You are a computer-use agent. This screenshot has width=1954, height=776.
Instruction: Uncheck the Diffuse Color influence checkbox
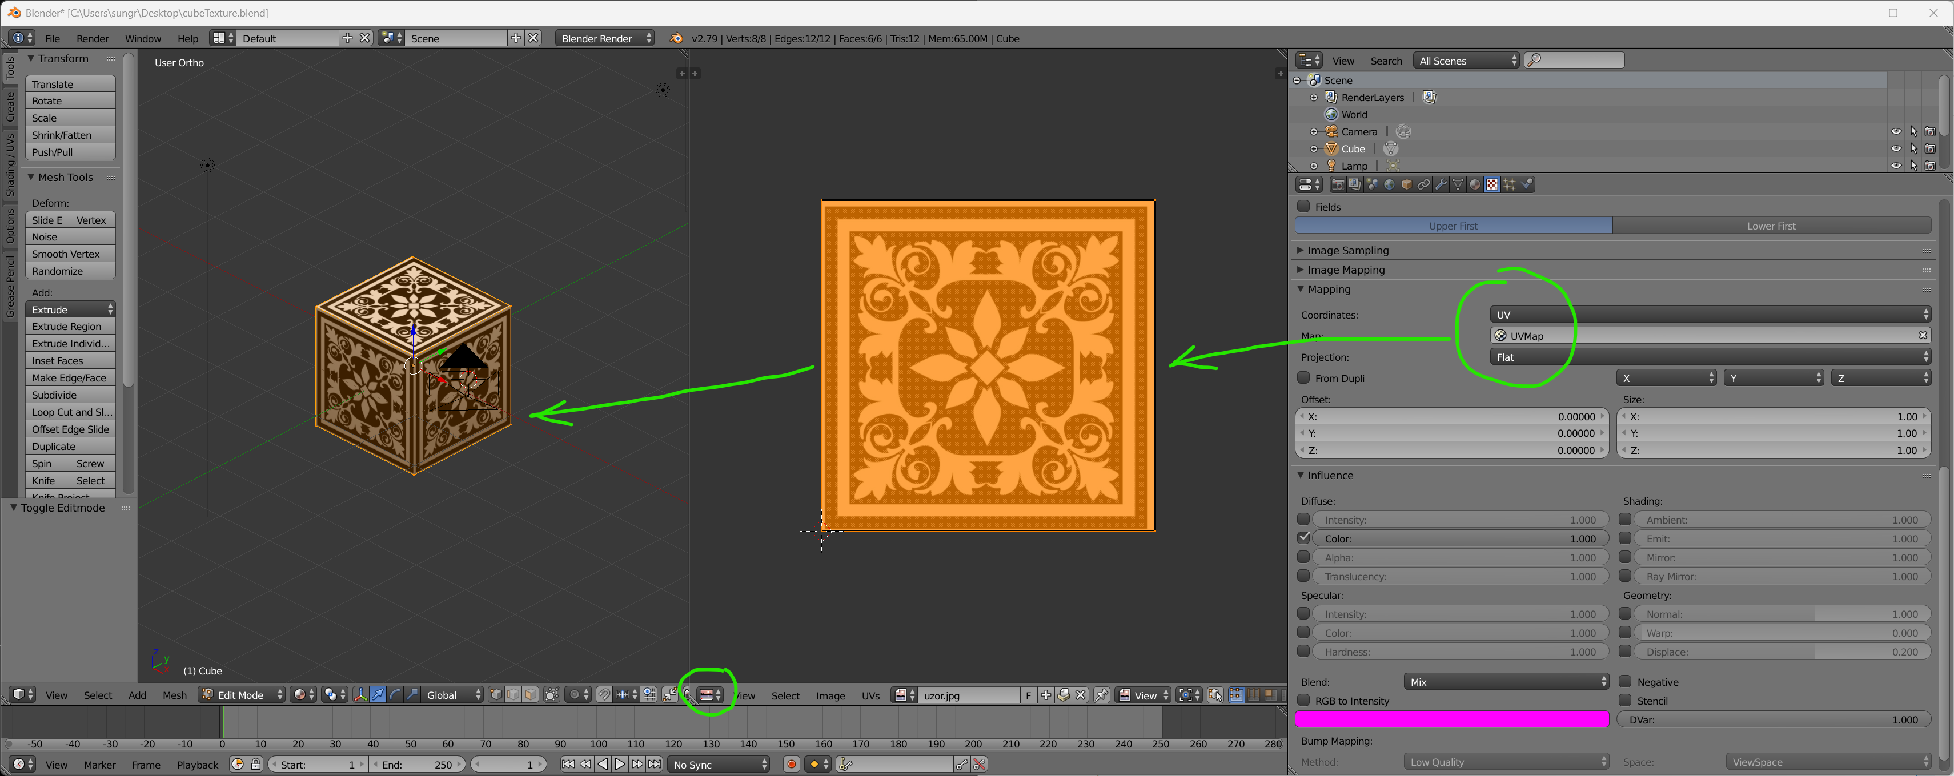point(1304,538)
